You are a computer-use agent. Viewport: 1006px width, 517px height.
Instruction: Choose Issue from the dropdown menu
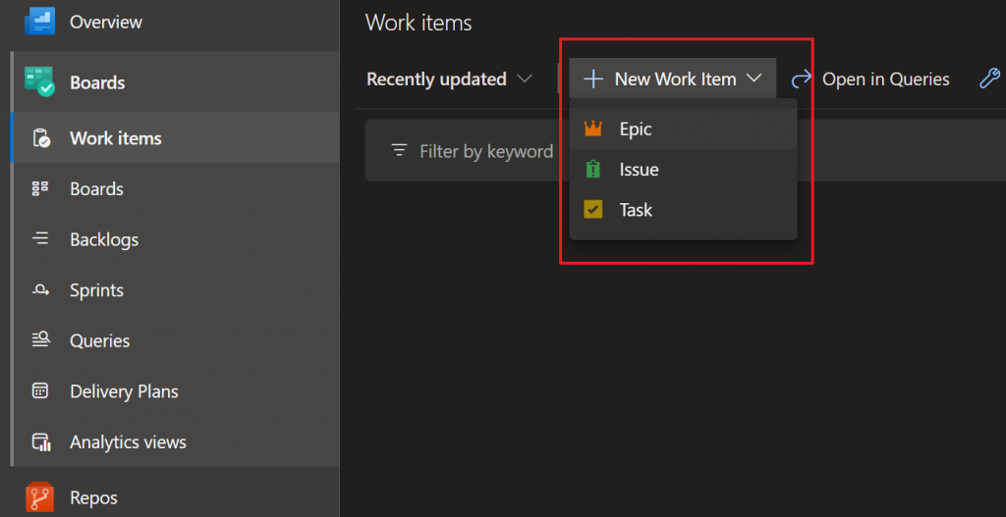[639, 170]
